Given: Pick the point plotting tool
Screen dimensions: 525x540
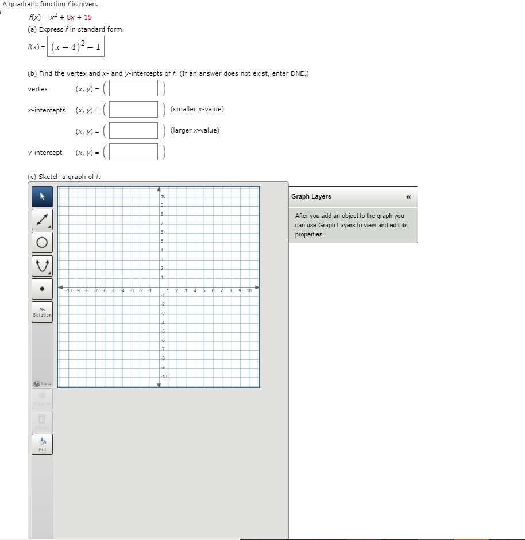Looking at the screenshot, I should [x=41, y=288].
